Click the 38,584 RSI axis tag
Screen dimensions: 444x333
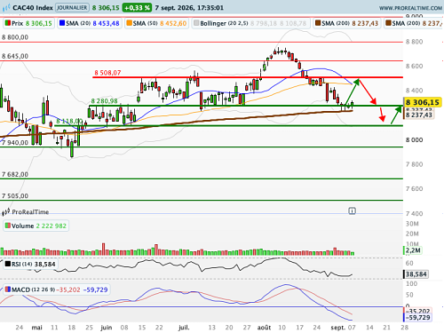coord(416,274)
